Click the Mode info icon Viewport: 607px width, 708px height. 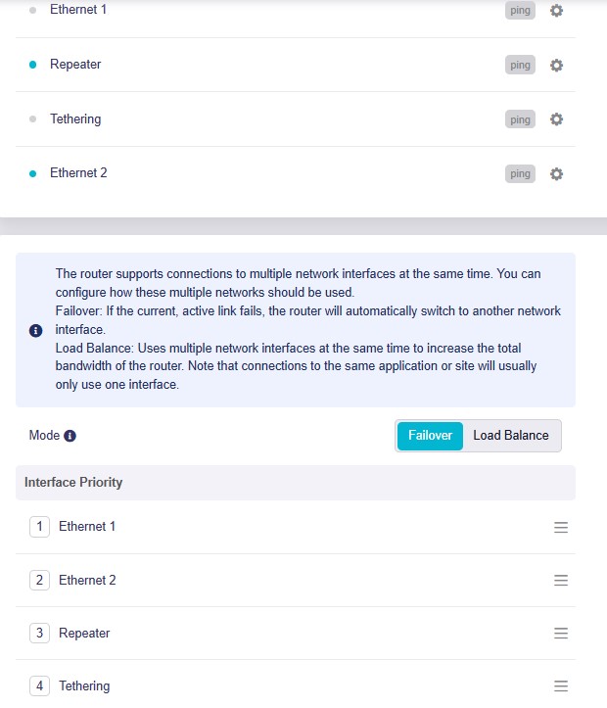pos(70,436)
